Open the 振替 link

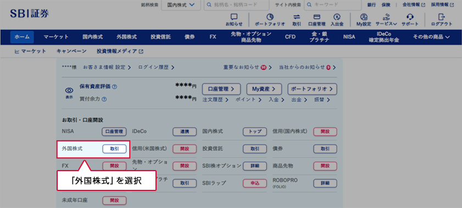(322, 100)
